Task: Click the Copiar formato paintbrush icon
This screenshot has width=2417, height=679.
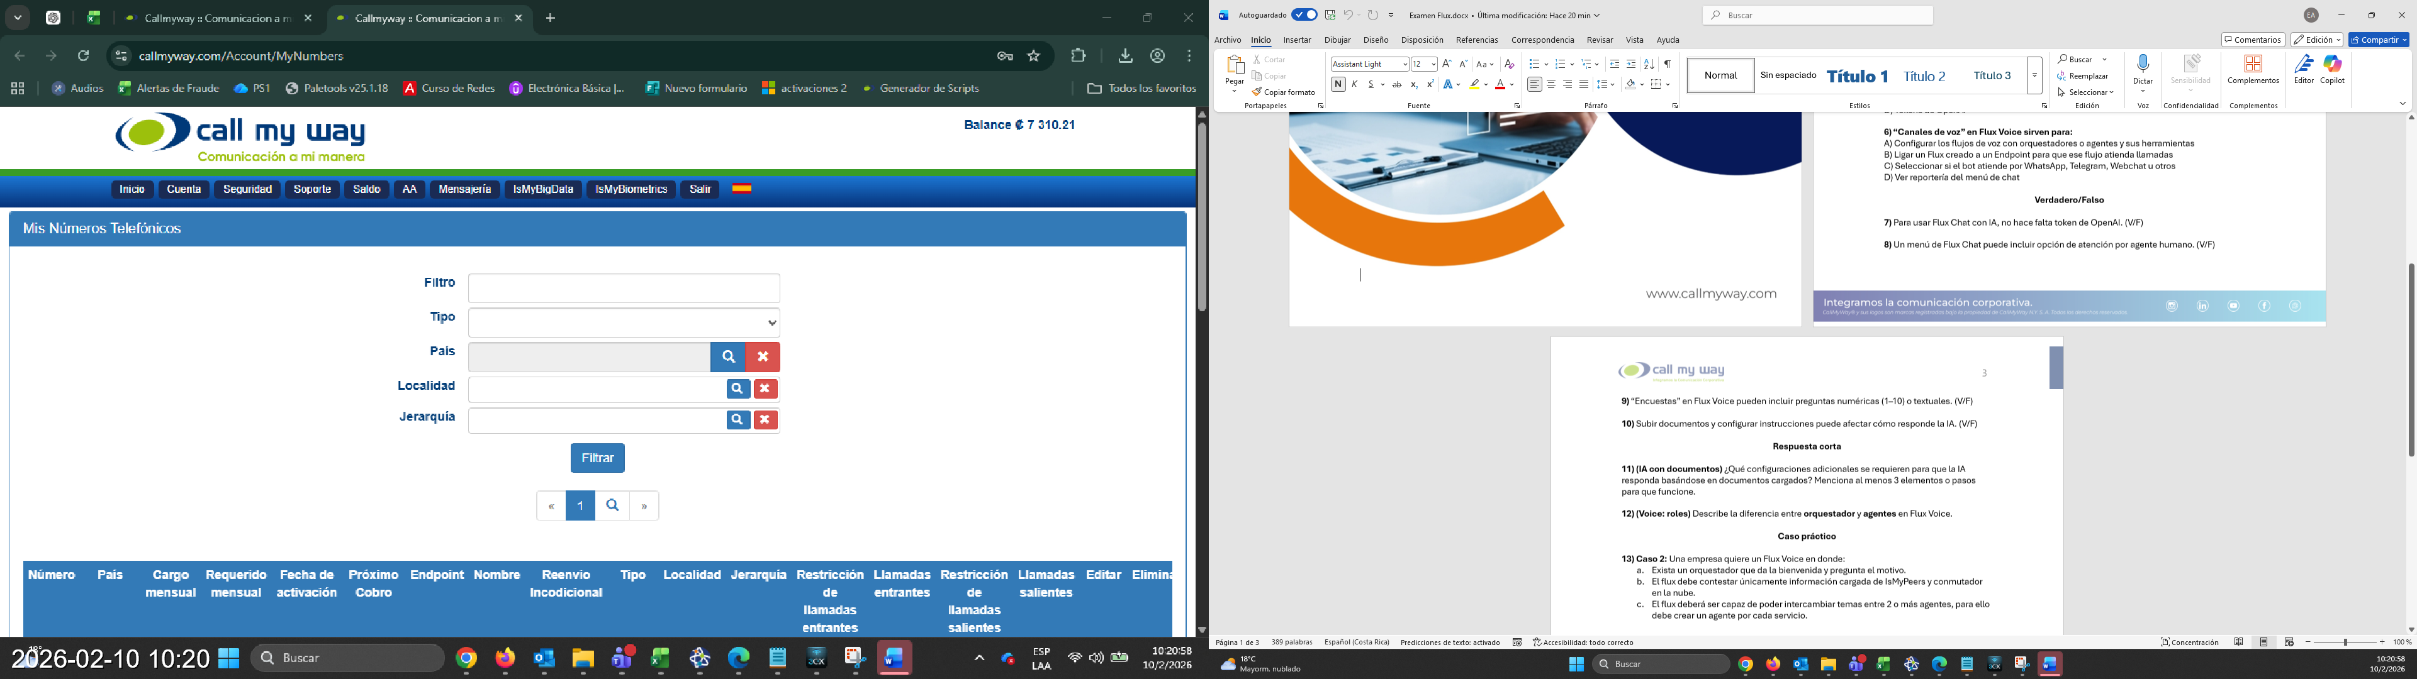Action: 1257,93
